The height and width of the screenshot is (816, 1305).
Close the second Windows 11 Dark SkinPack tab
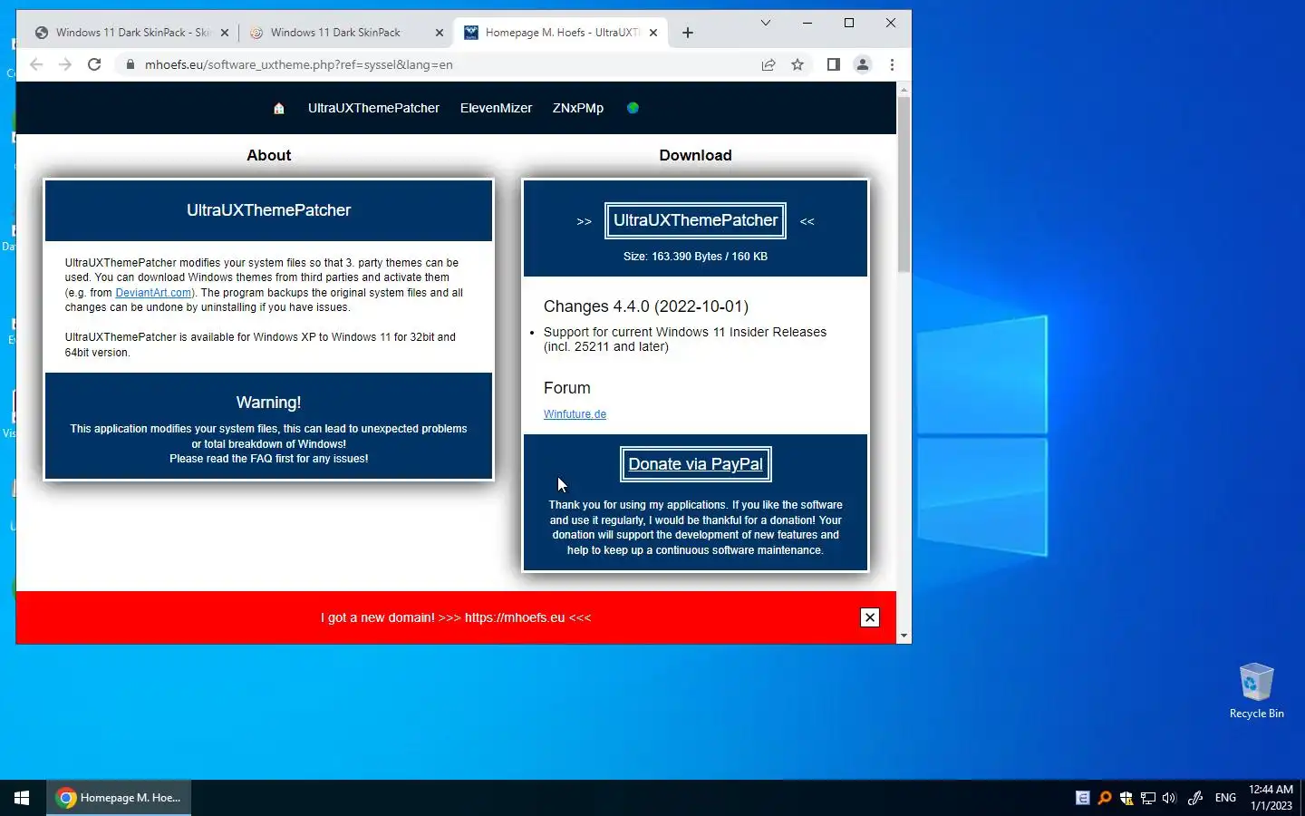point(440,33)
